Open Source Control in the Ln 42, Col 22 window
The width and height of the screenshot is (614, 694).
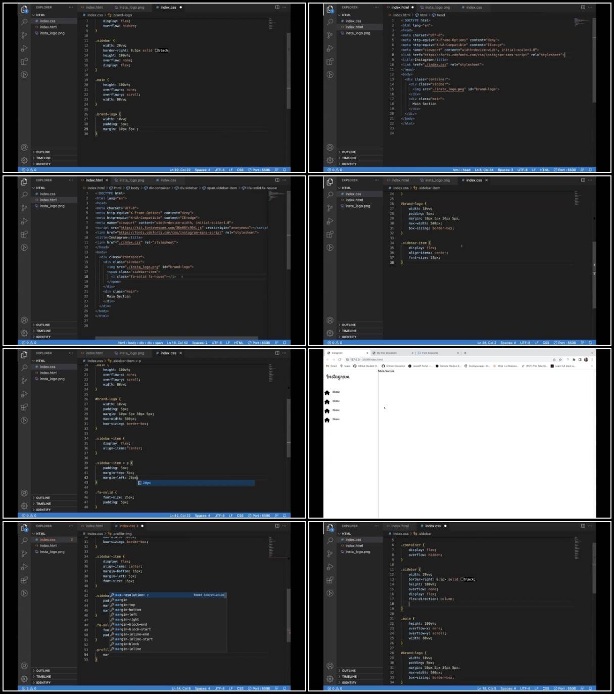tap(24, 381)
